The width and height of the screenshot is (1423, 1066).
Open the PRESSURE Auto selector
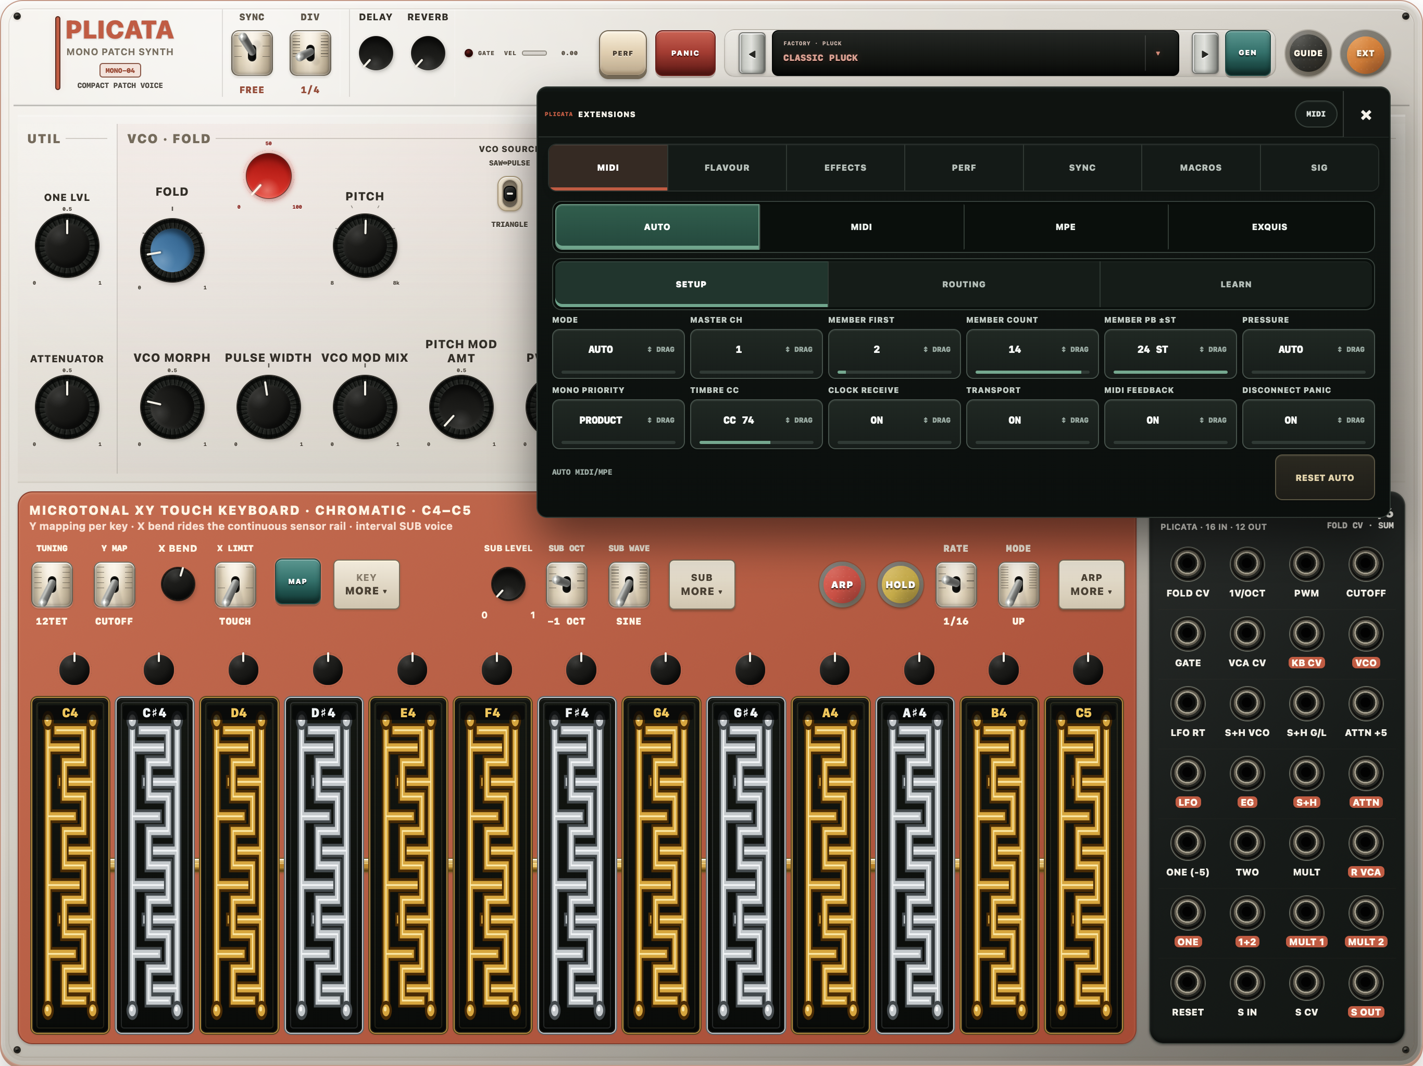[x=1308, y=353]
